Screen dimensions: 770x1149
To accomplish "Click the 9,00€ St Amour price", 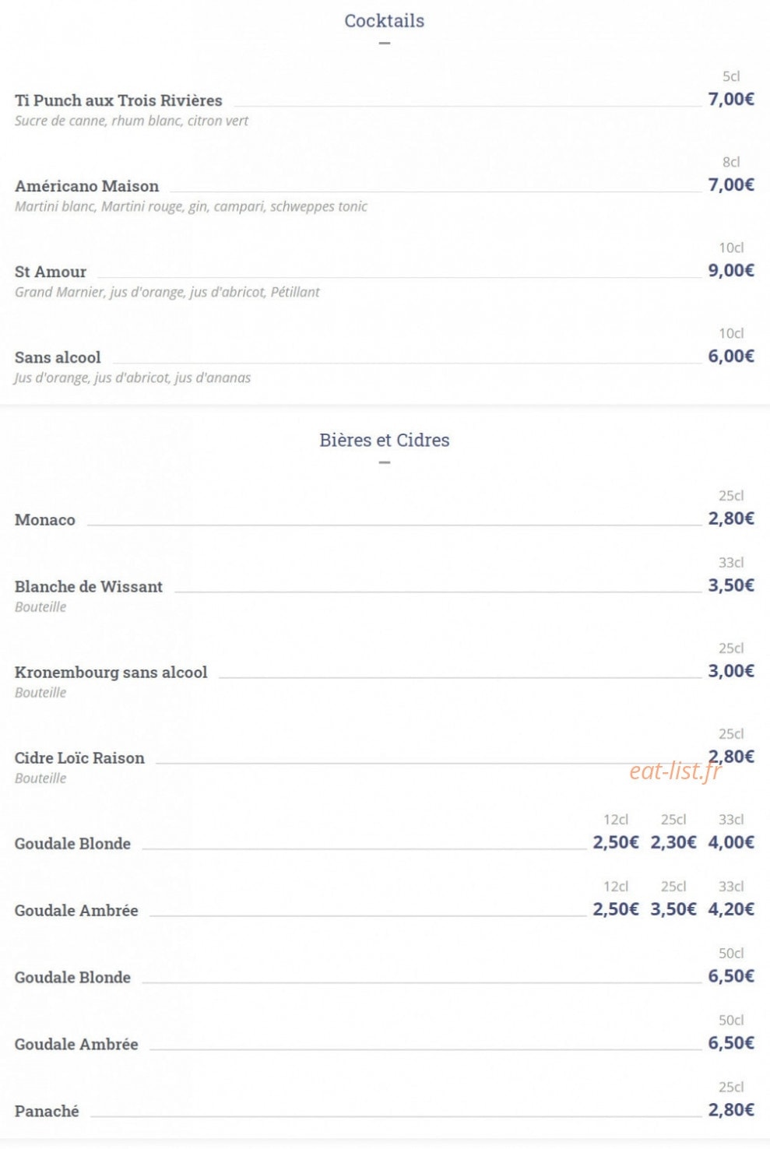I will [731, 271].
